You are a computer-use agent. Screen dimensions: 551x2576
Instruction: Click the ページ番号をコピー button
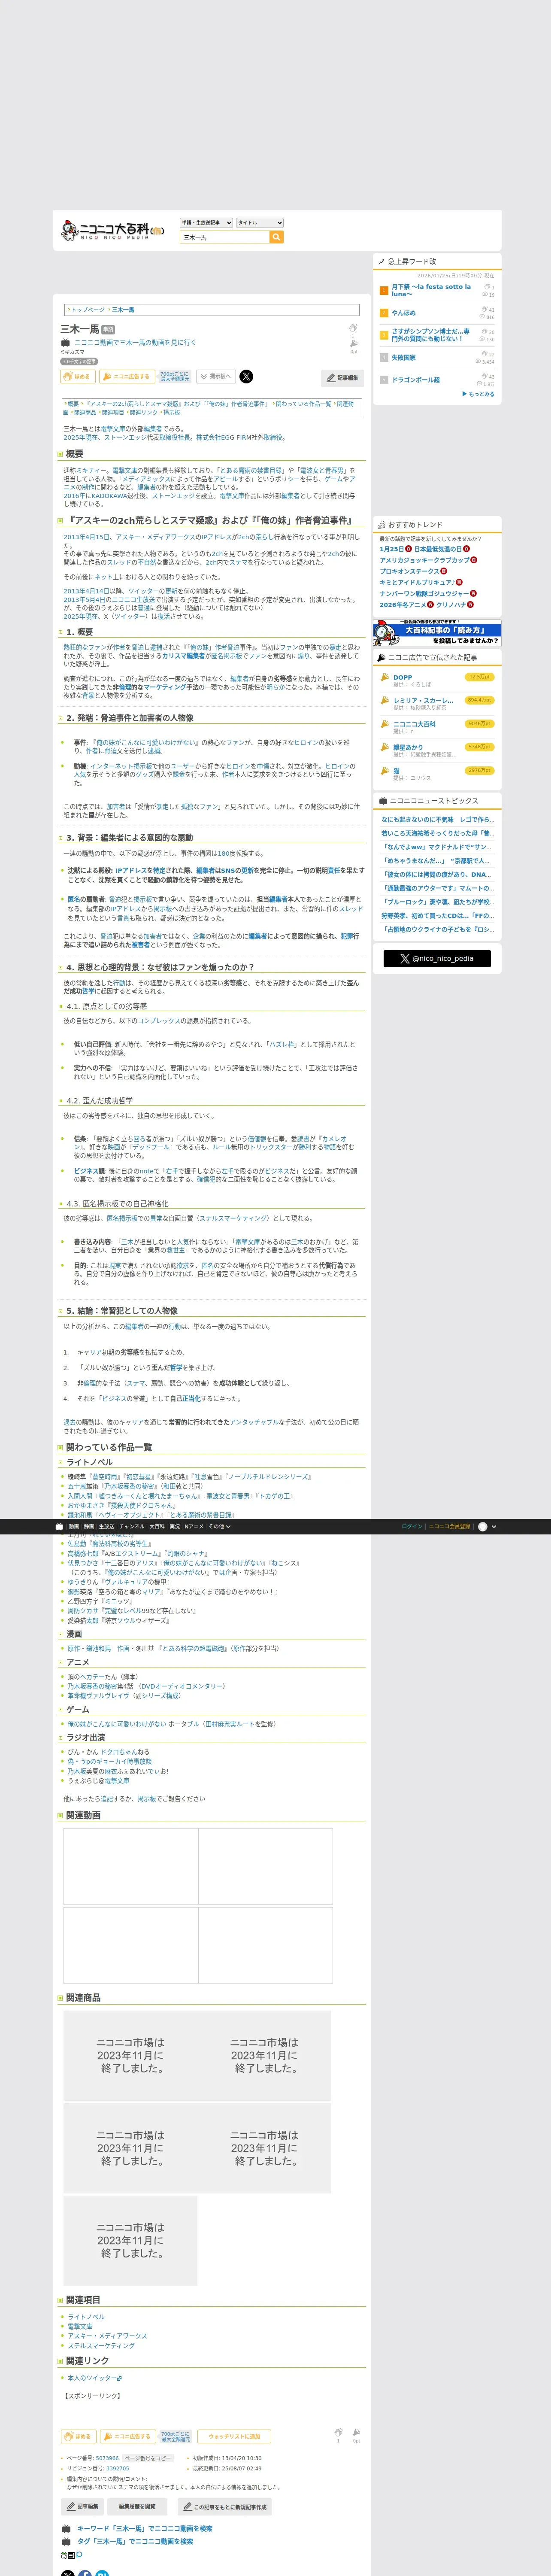(148, 2458)
